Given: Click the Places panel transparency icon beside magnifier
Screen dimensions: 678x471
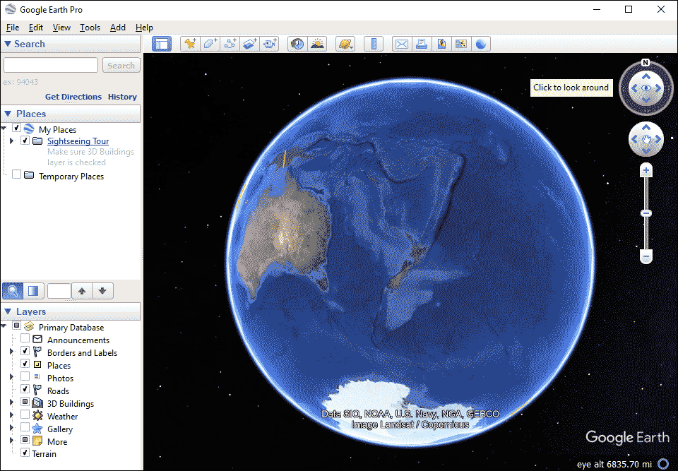Looking at the screenshot, I should coord(34,291).
